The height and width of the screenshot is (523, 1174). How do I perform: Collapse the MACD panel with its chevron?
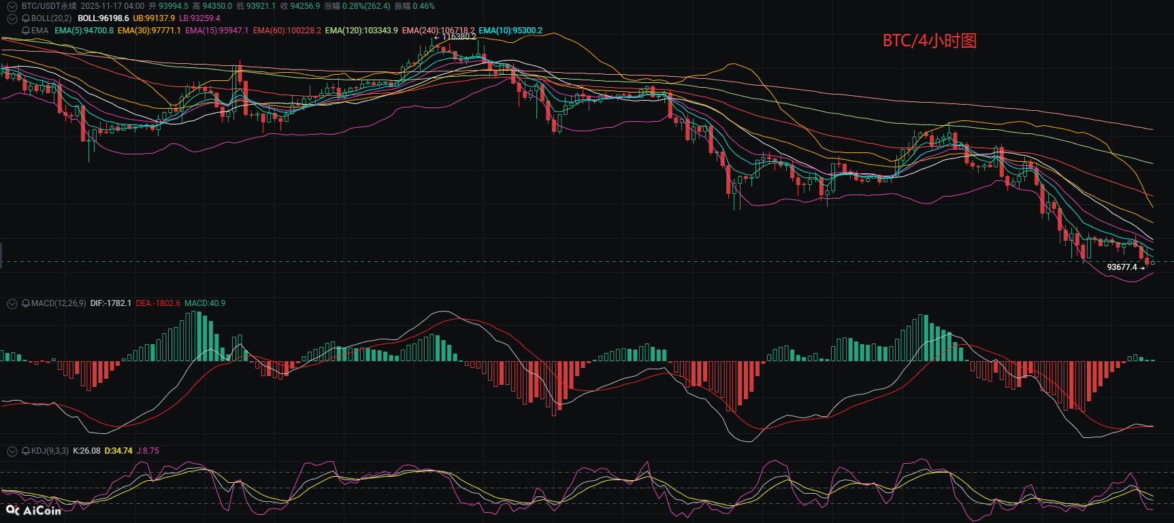pyautogui.click(x=12, y=303)
